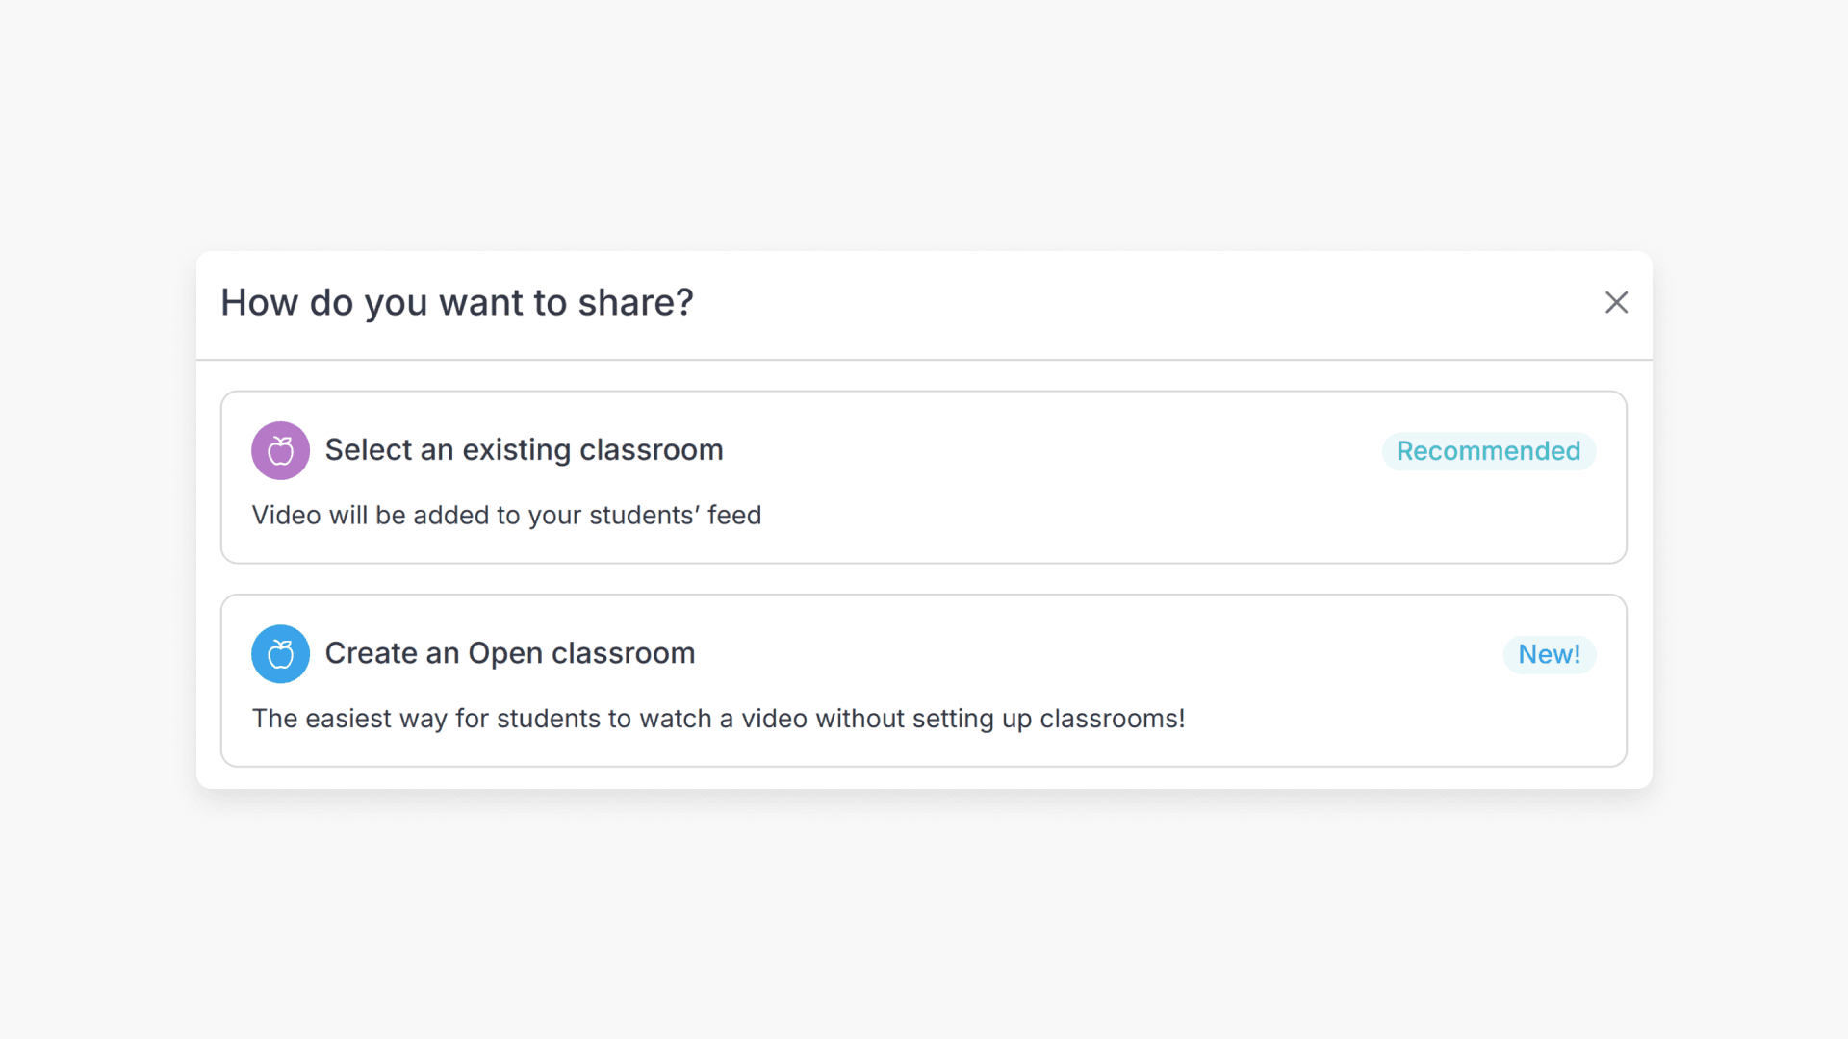This screenshot has height=1039, width=1848.
Task: Click the 'How do you want to share?' title
Action: (456, 302)
